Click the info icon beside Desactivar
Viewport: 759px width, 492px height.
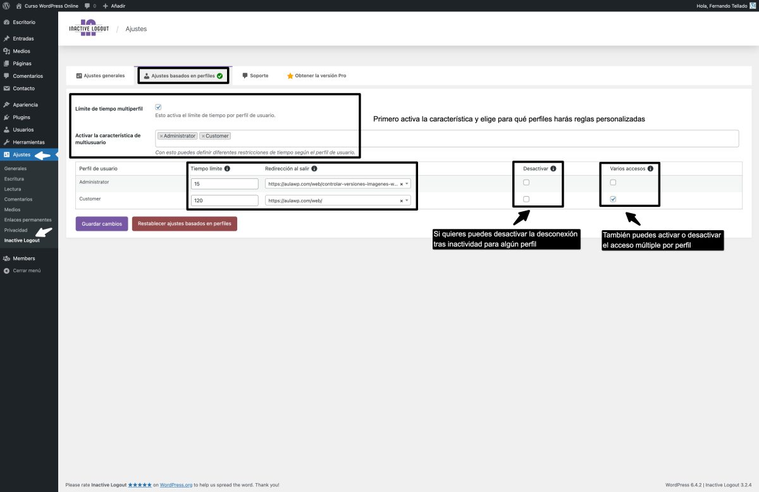click(553, 169)
